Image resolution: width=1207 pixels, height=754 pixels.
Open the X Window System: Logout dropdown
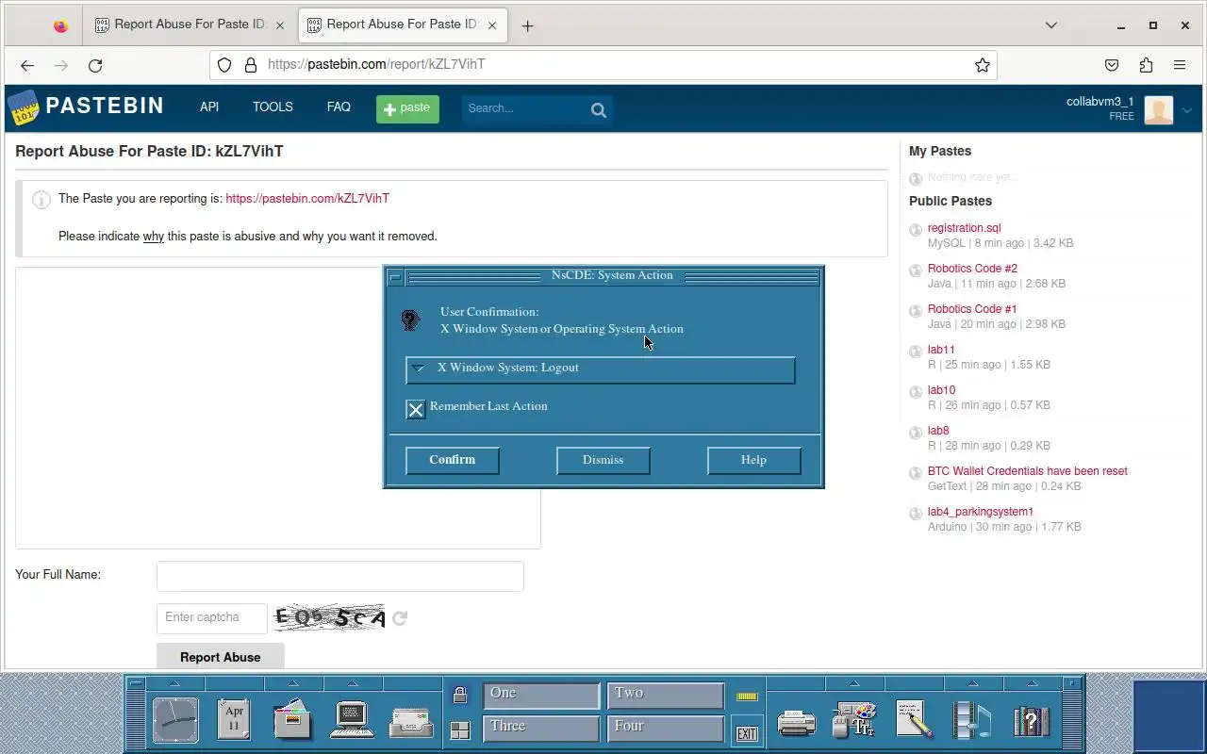[601, 369]
